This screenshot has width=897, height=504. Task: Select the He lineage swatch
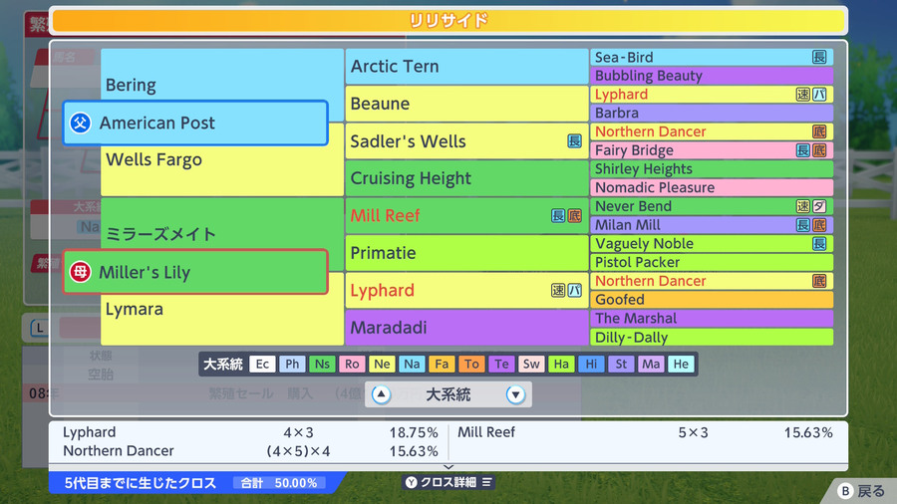click(681, 364)
